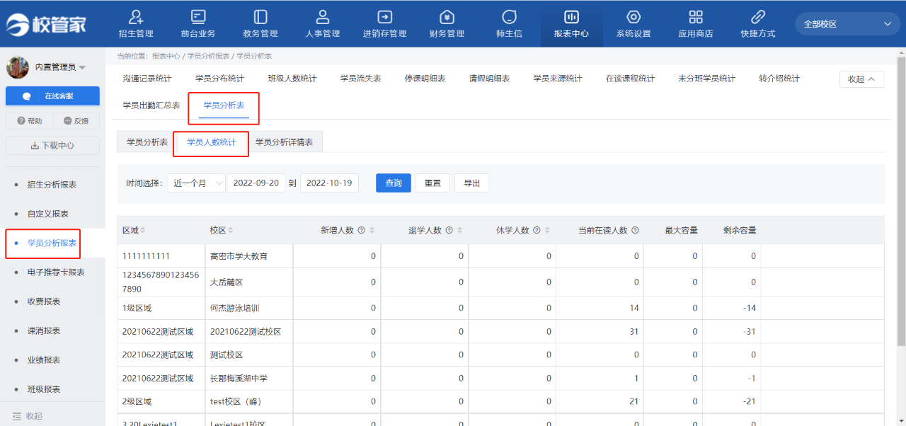Open the 应用商店 app store icon
Screen dimensions: 906x426
coord(696,17)
